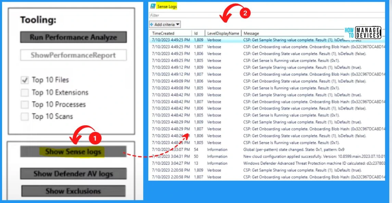Select the 4:48:42 PM row with Id 1,807

267,102
